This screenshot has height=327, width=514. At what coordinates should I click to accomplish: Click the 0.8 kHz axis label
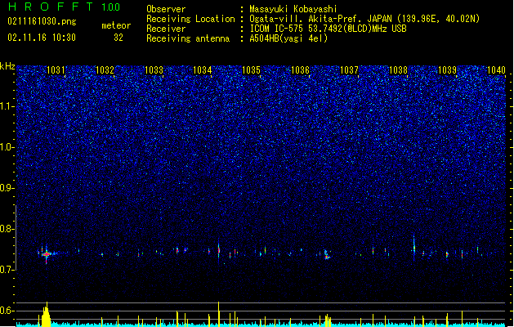tap(7, 229)
